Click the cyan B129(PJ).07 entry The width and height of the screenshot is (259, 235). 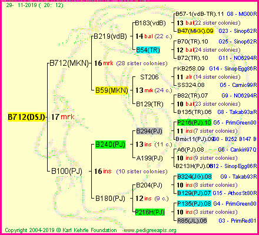pos(194,193)
